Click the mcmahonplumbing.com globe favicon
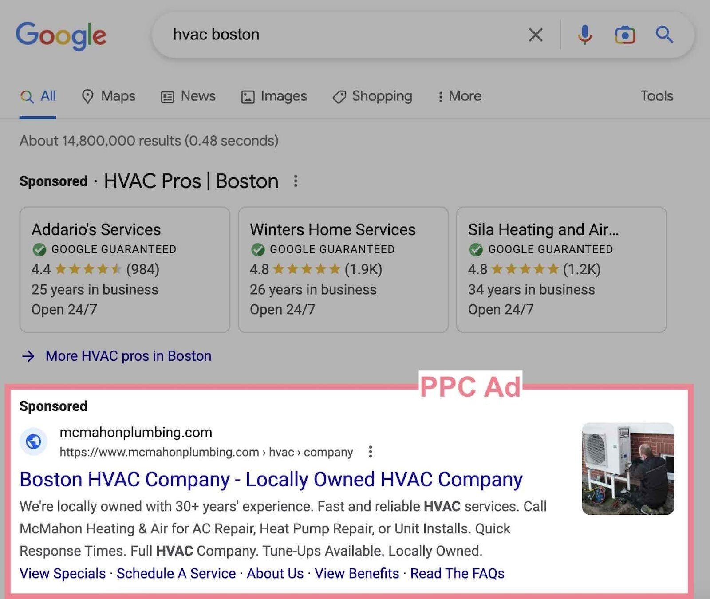Viewport: 710px width, 599px height. (x=34, y=442)
